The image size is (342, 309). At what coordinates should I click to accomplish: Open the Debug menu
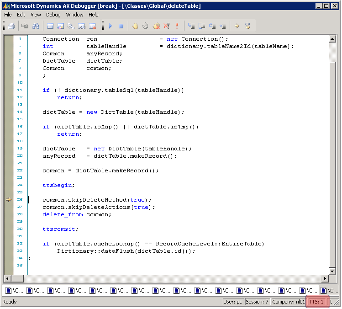click(x=53, y=15)
